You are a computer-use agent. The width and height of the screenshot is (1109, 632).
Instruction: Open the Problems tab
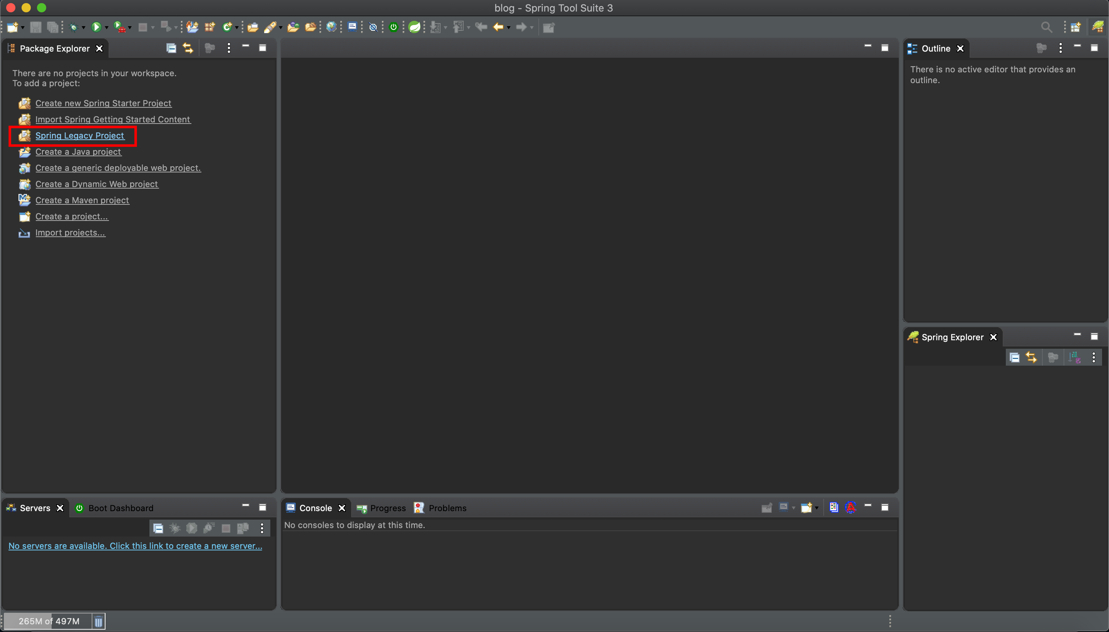pyautogui.click(x=447, y=508)
